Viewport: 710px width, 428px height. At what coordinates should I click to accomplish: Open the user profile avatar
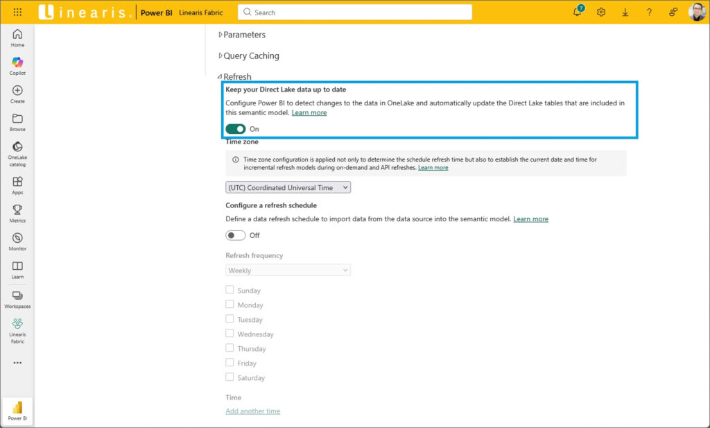pos(697,12)
